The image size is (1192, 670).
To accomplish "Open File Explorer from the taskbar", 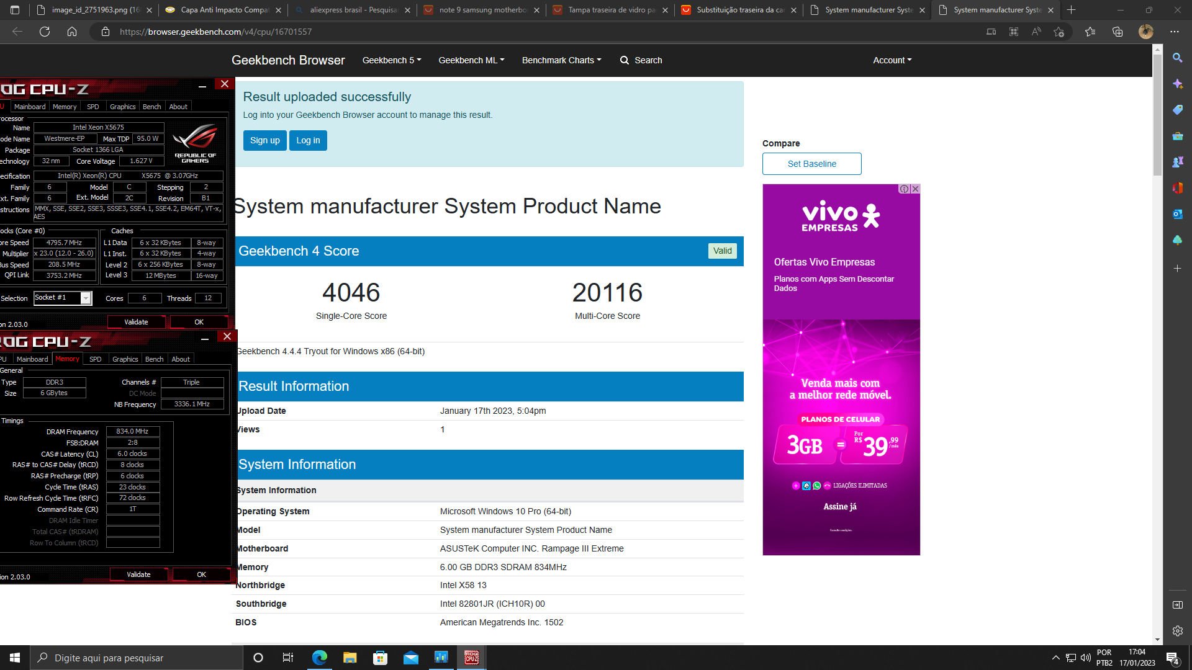I will (350, 658).
